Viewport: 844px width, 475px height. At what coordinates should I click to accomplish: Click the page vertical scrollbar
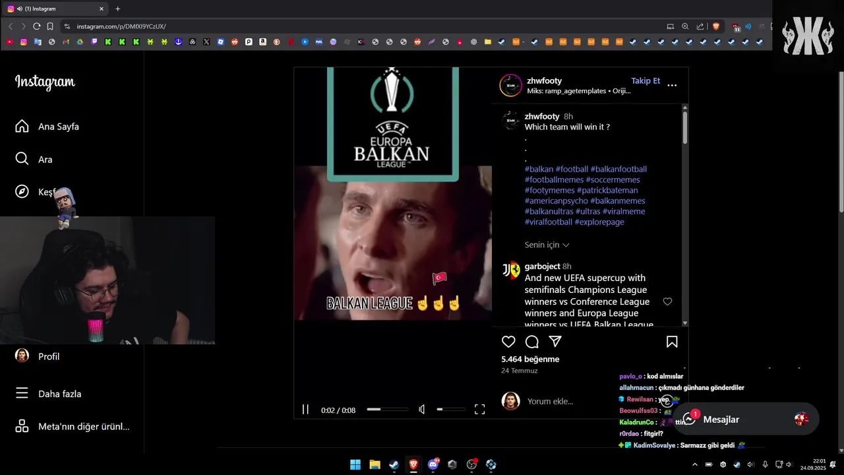(840, 142)
